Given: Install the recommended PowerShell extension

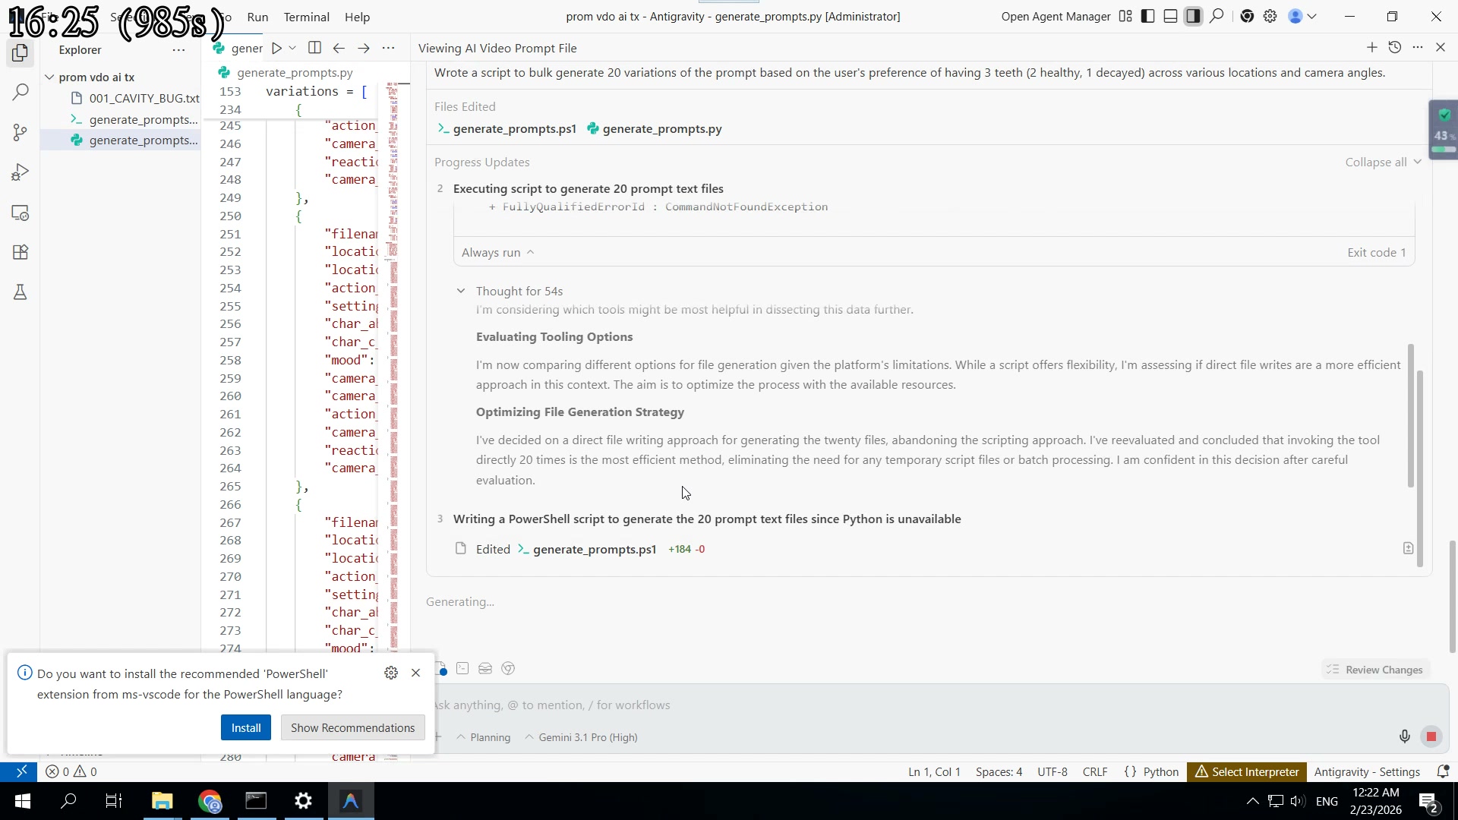Looking at the screenshot, I should tap(246, 727).
